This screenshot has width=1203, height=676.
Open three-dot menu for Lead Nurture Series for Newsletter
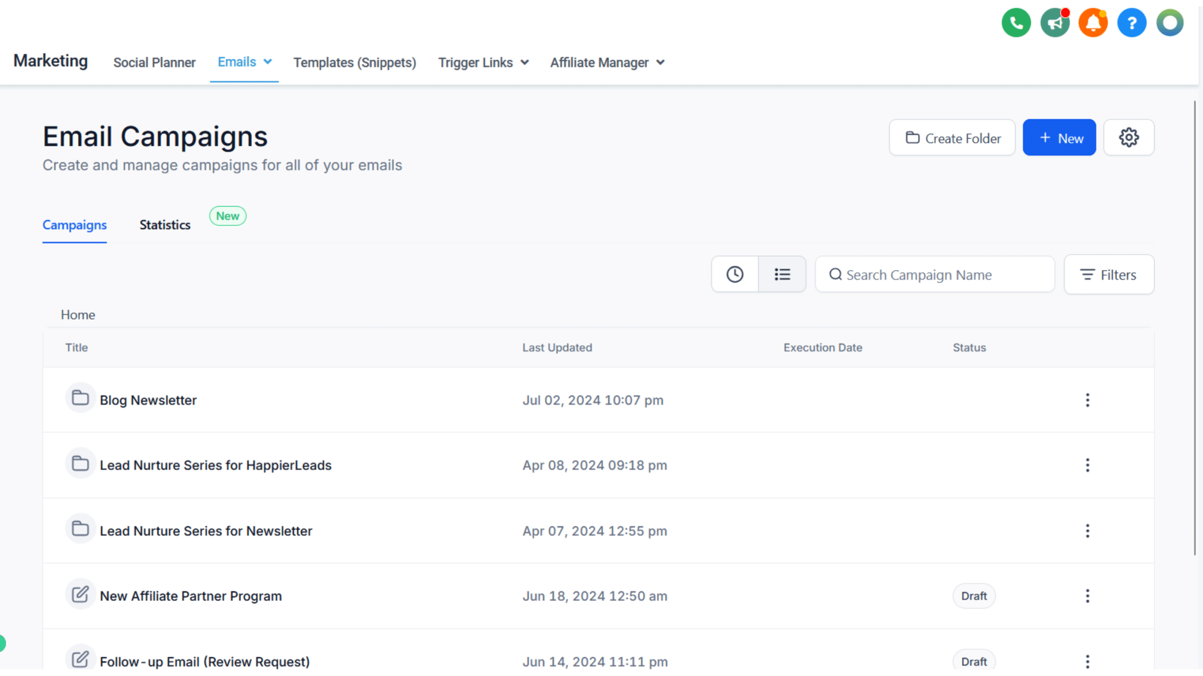(1087, 531)
